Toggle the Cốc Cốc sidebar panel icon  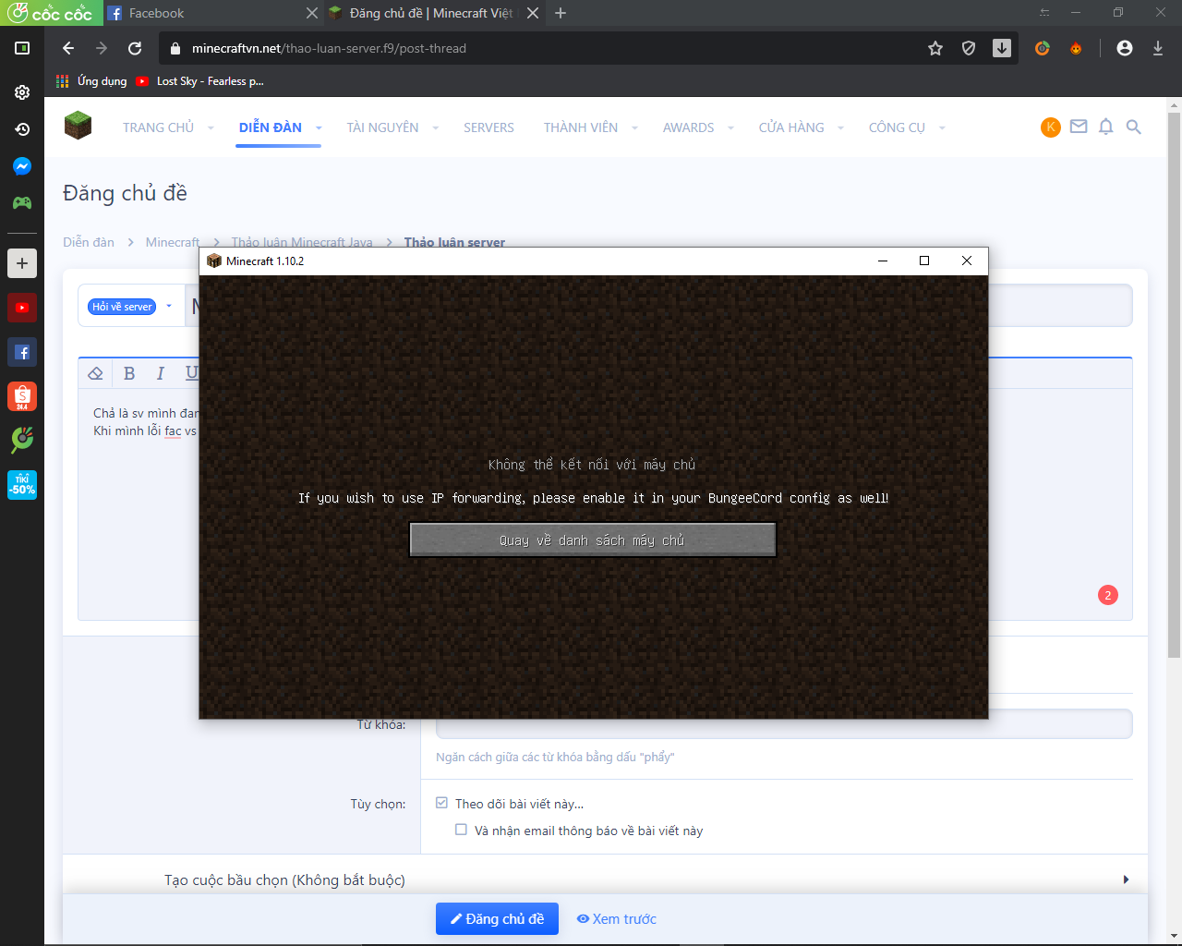[22, 48]
